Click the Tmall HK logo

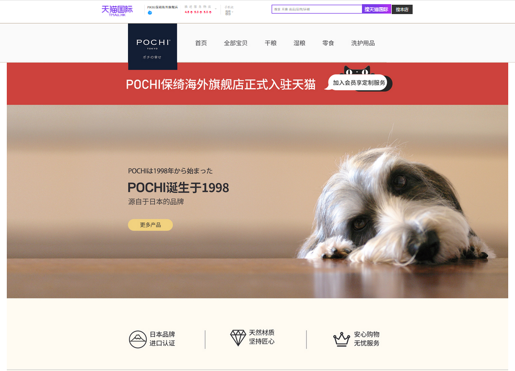[x=117, y=10]
